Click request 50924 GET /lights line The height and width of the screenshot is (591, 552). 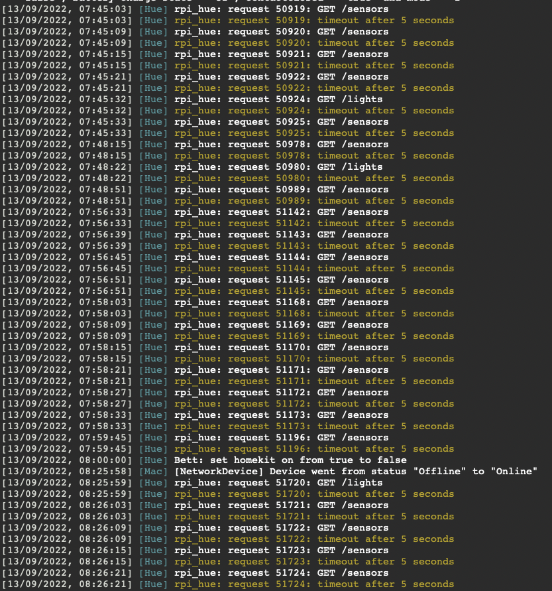[278, 99]
